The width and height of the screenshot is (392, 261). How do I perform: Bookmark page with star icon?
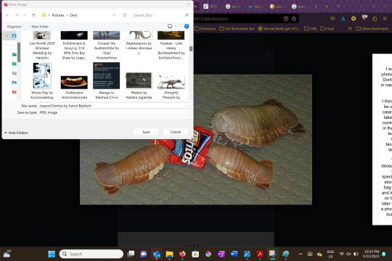click(x=294, y=18)
